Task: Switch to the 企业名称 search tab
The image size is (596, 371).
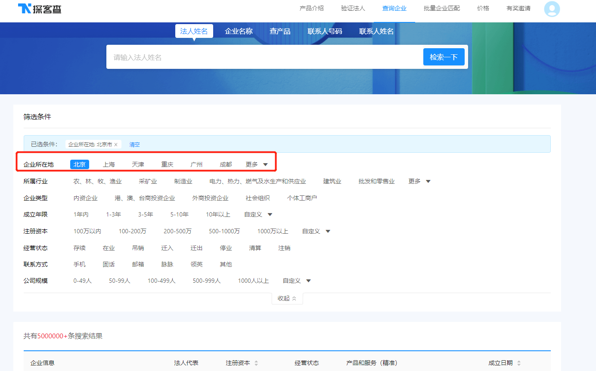Action: coord(239,31)
